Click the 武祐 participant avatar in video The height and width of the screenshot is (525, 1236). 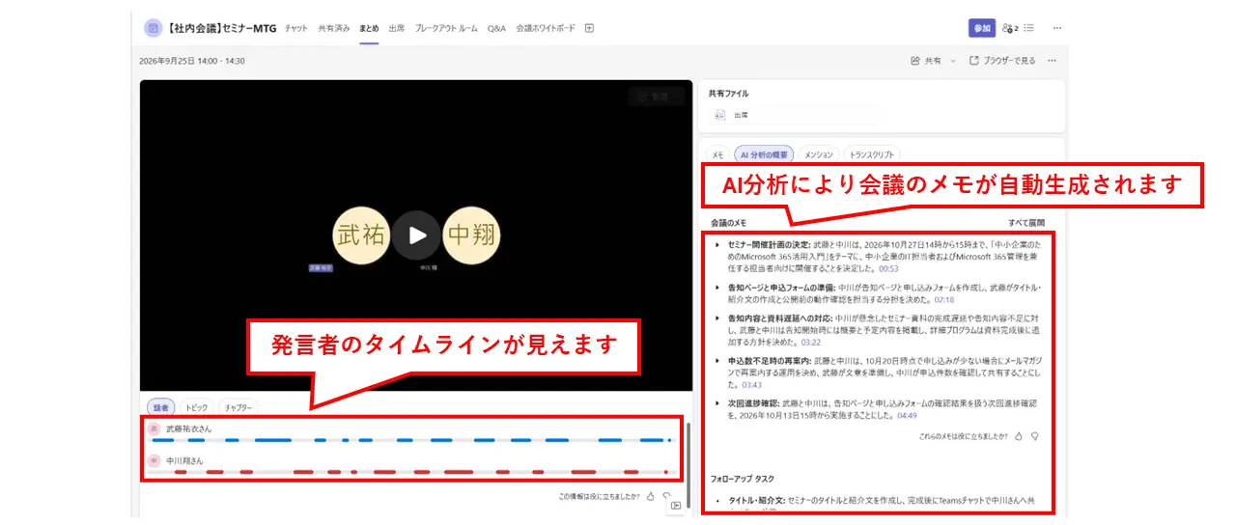pos(361,235)
